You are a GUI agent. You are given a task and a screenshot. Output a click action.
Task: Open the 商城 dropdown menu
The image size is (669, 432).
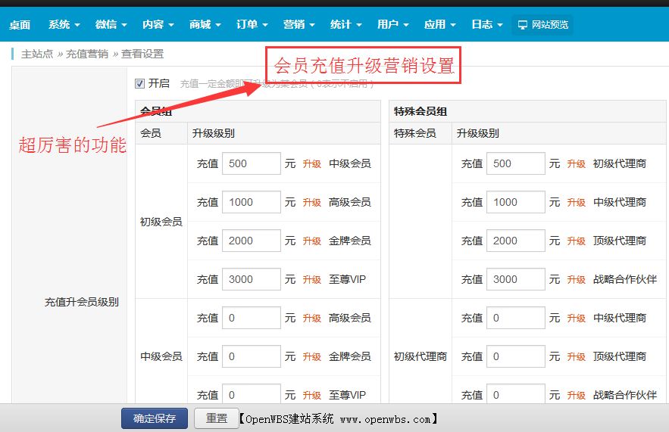(x=205, y=25)
